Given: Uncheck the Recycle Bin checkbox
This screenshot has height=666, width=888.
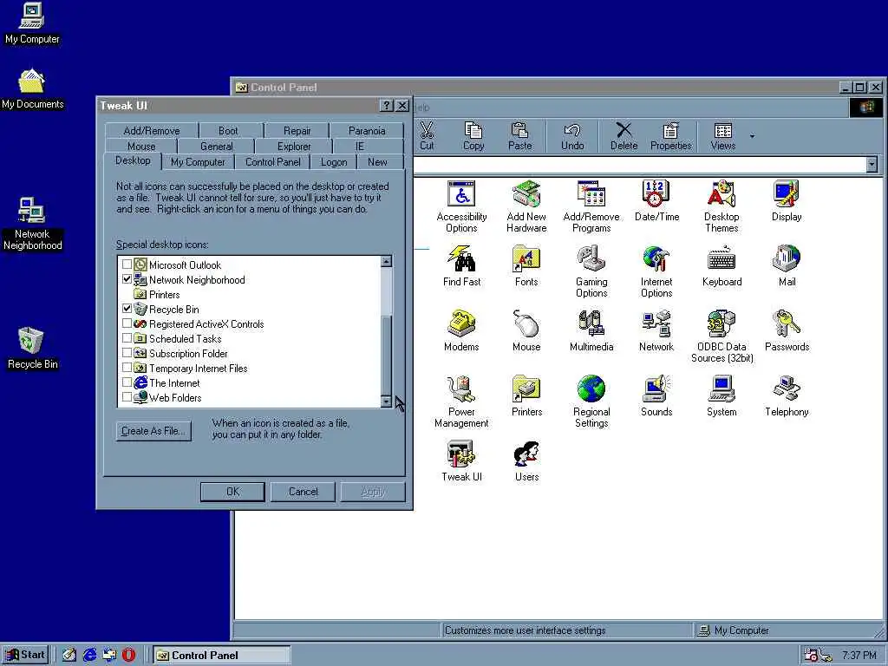Looking at the screenshot, I should point(127,309).
